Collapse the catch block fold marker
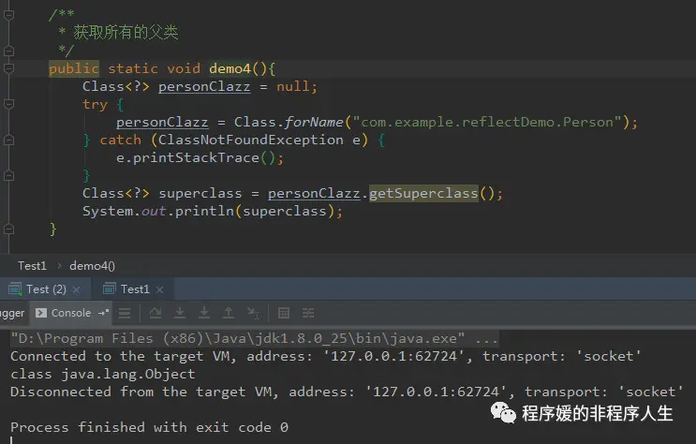696x444 pixels. pos(8,140)
